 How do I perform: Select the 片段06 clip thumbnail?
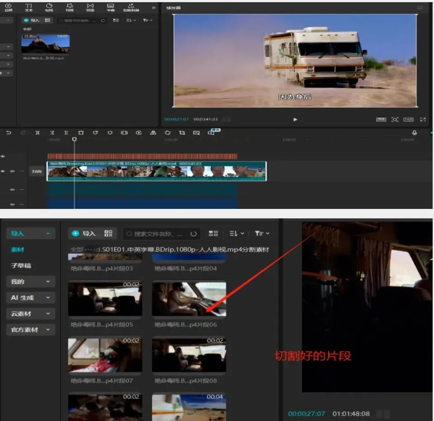pos(189,298)
